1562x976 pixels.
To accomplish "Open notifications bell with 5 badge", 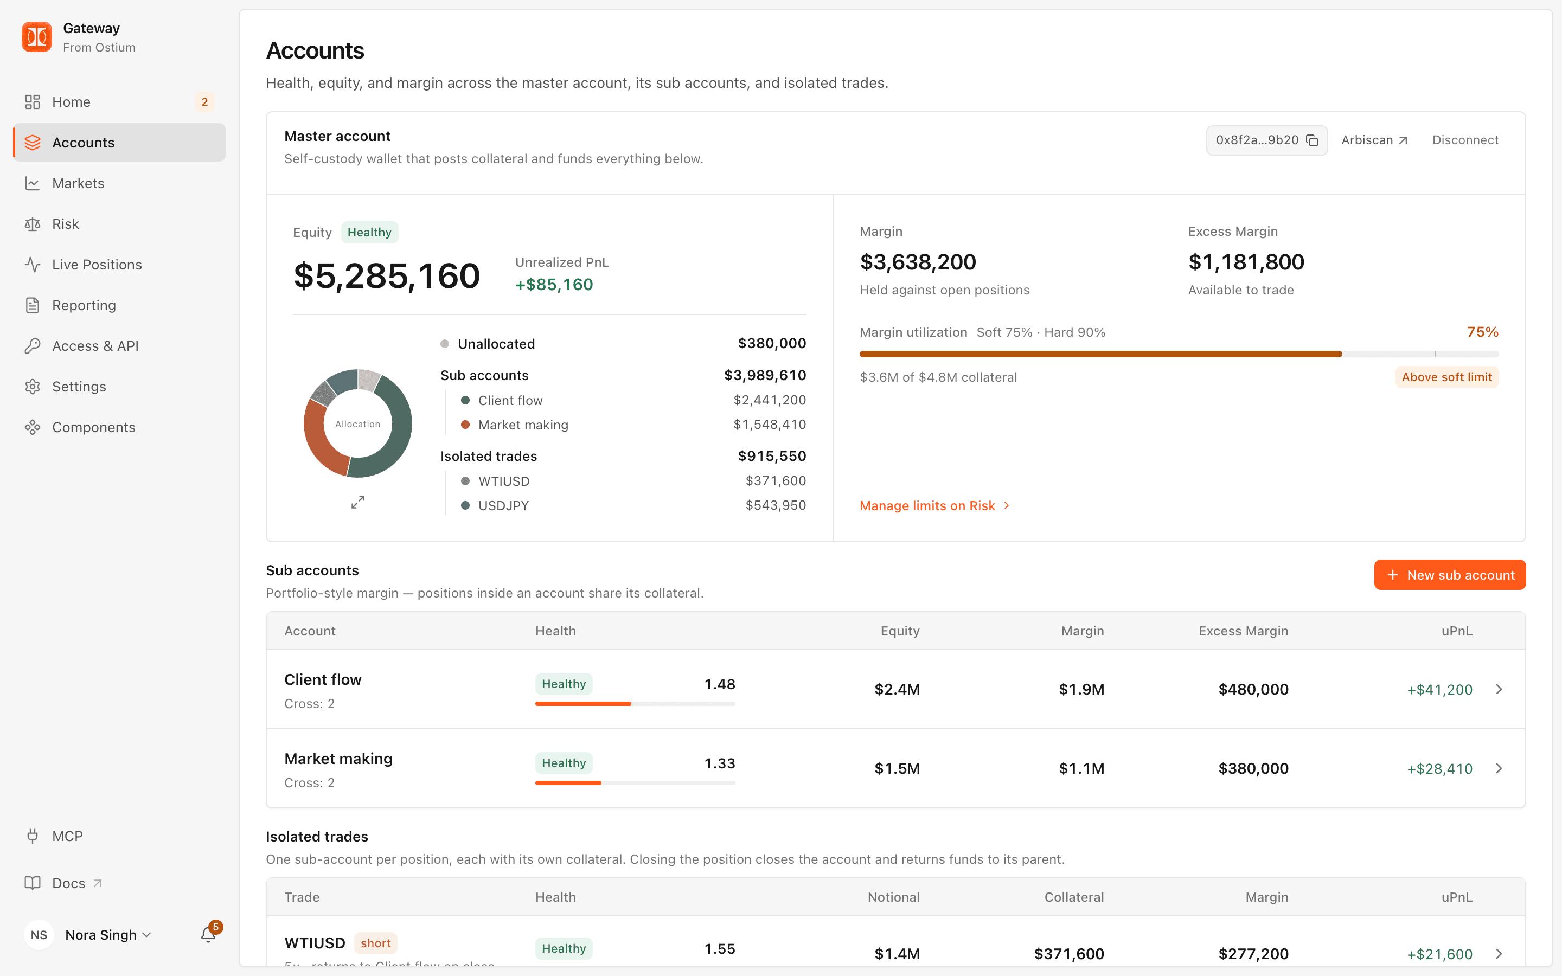I will tap(208, 934).
